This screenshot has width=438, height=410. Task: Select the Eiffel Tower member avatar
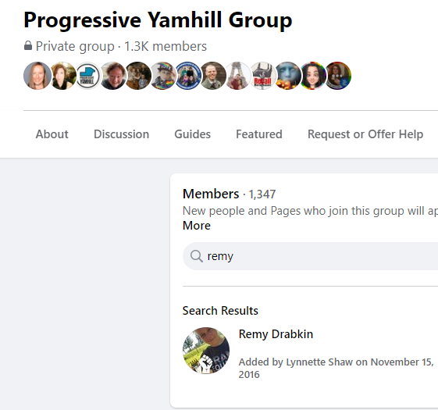coord(237,76)
